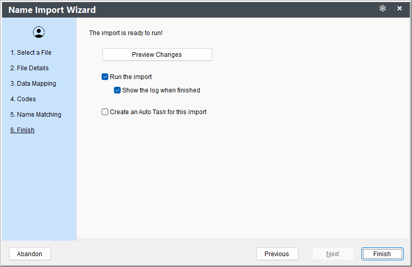Select the underlined 6. Finish step link
Screen dimensions: 412x267
pos(22,130)
